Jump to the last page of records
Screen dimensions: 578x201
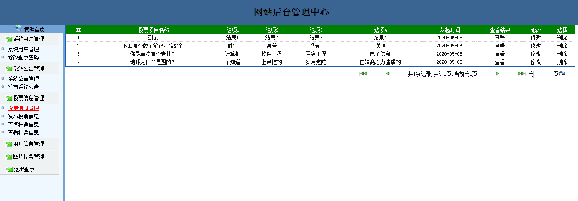point(521,74)
